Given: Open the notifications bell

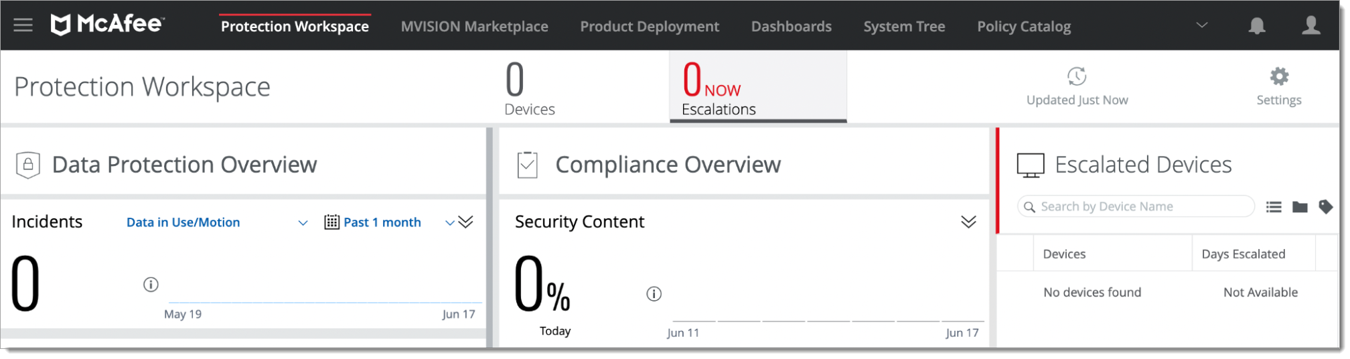Looking at the screenshot, I should point(1257,25).
